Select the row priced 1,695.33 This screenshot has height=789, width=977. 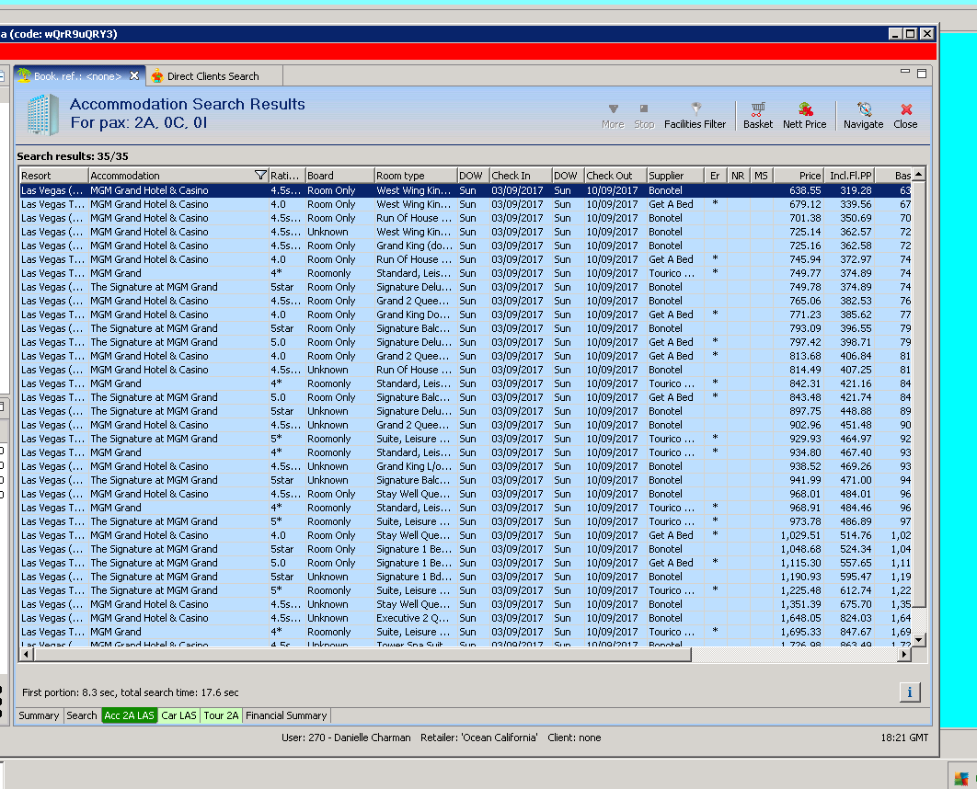tap(466, 632)
